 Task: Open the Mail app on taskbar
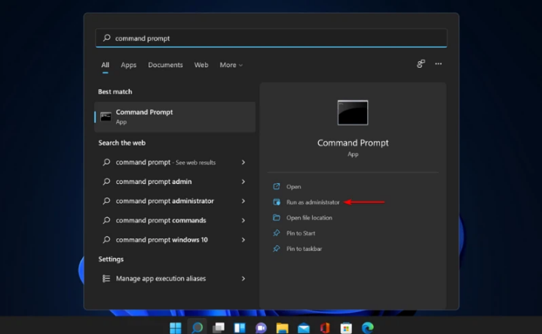tap(303, 327)
